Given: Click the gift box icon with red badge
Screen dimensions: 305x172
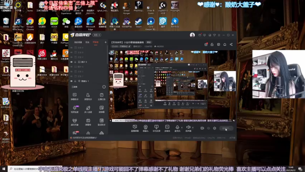Looking at the screenshot, I should click(x=206, y=44).
